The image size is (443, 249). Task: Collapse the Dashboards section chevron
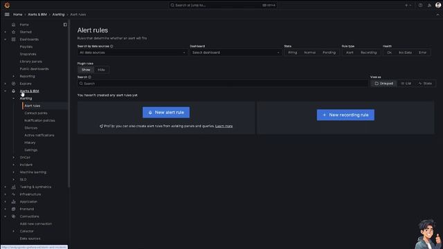[5, 39]
